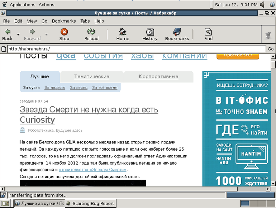The width and height of the screenshot is (276, 208).
Task: Open the Go menu
Action: coord(44,21)
